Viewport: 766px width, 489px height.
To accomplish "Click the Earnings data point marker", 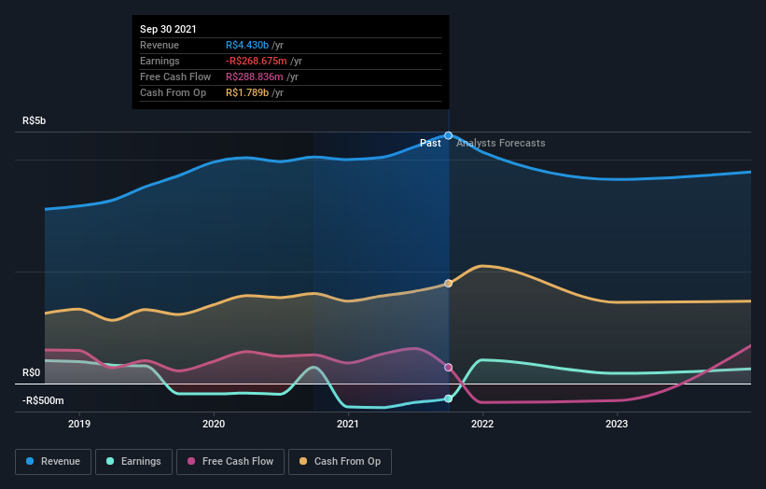I will (x=449, y=398).
